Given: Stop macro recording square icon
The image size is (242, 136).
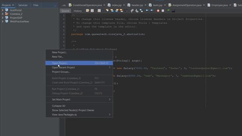Looking at the screenshot, I should 163,11.
